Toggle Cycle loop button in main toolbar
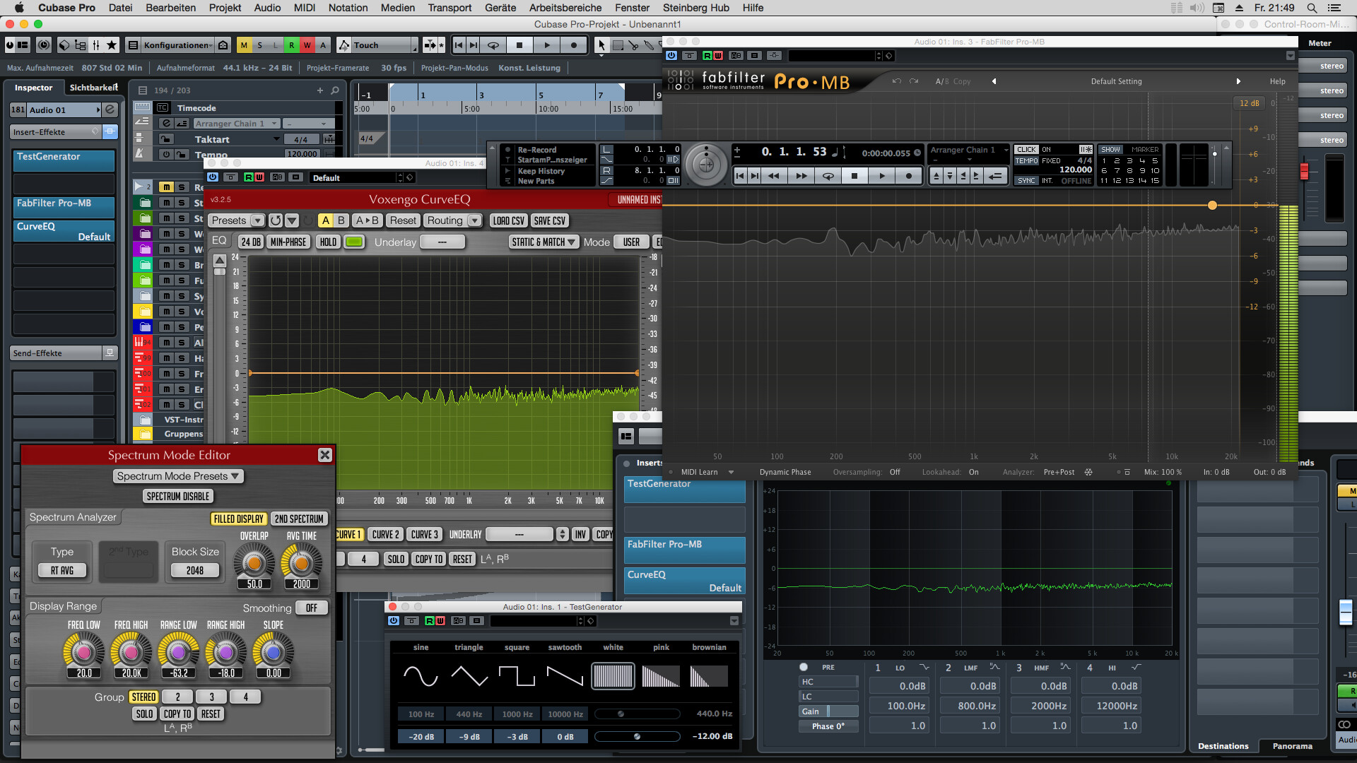Viewport: 1357px width, 763px height. pos(493,45)
